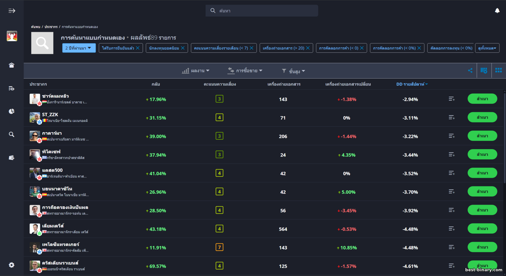Viewport: 506px width, 276px height.
Task: Click the share icon in toolbar
Action: point(470,70)
